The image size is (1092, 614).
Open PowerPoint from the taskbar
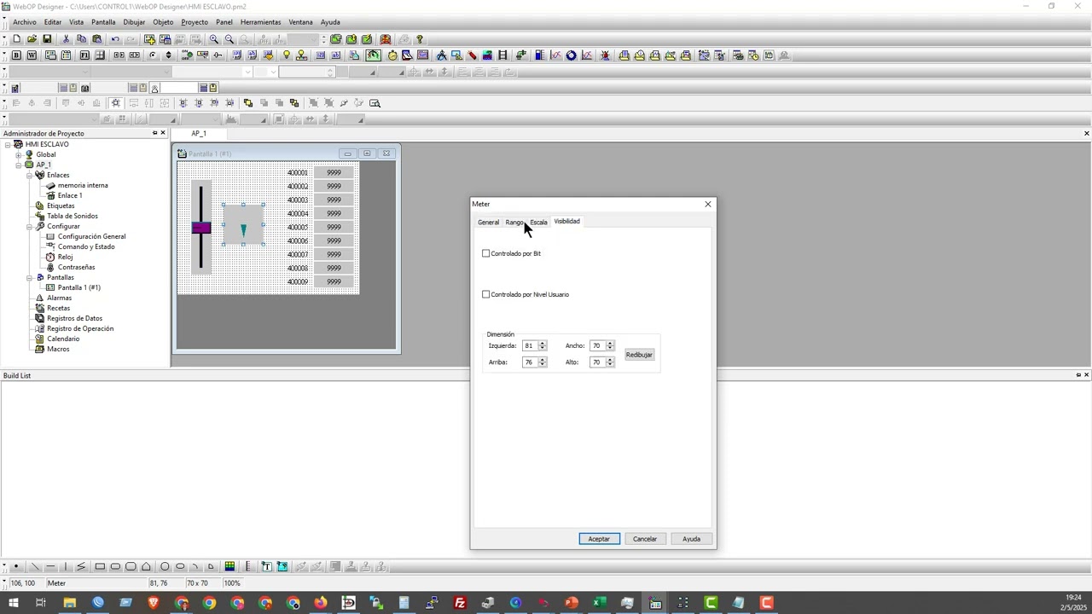point(571,604)
